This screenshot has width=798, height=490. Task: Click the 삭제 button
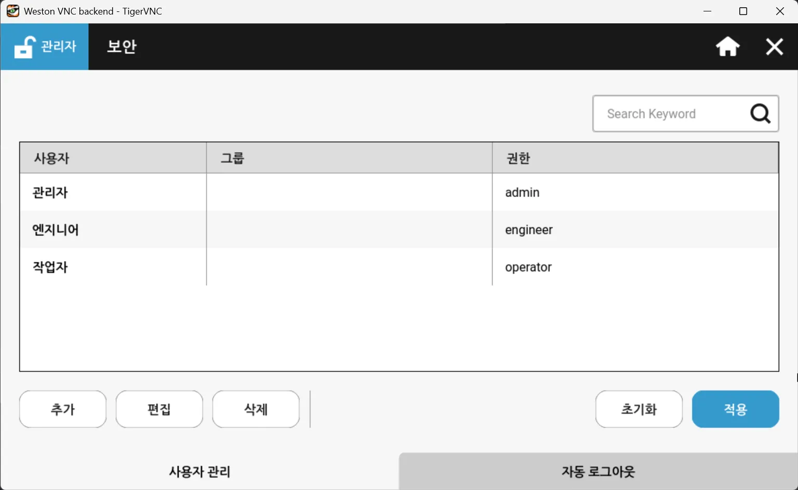pyautogui.click(x=255, y=409)
